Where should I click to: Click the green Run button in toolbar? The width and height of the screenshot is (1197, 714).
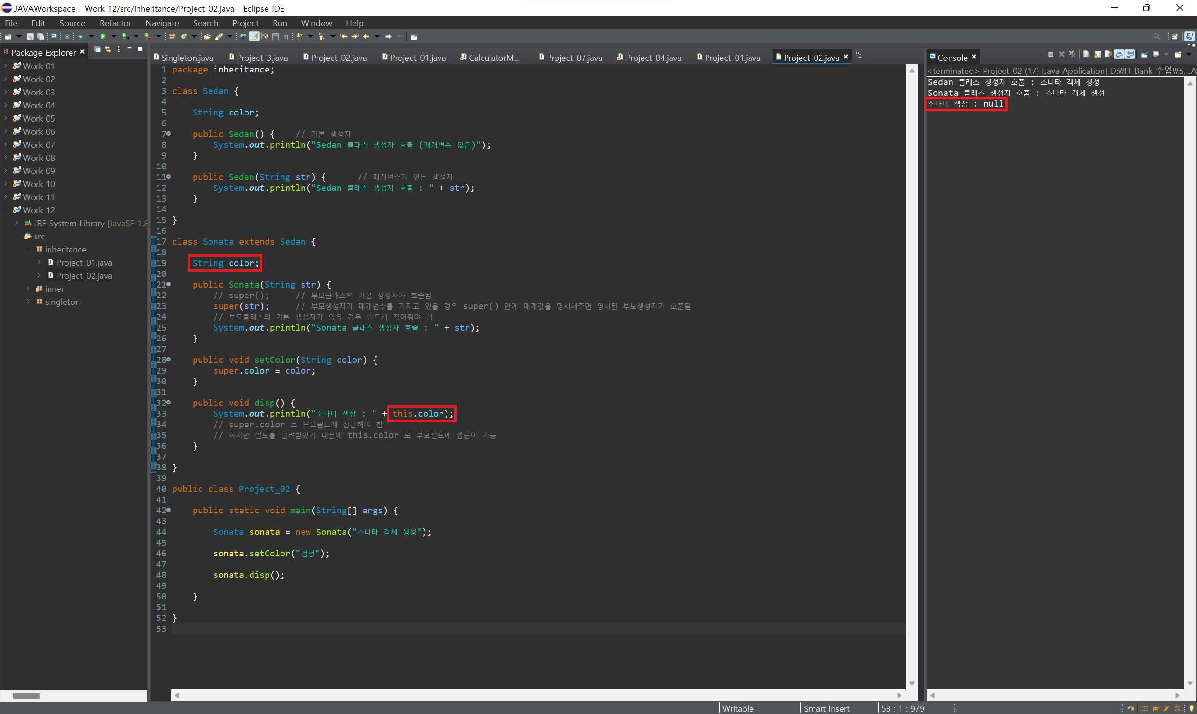pos(103,36)
